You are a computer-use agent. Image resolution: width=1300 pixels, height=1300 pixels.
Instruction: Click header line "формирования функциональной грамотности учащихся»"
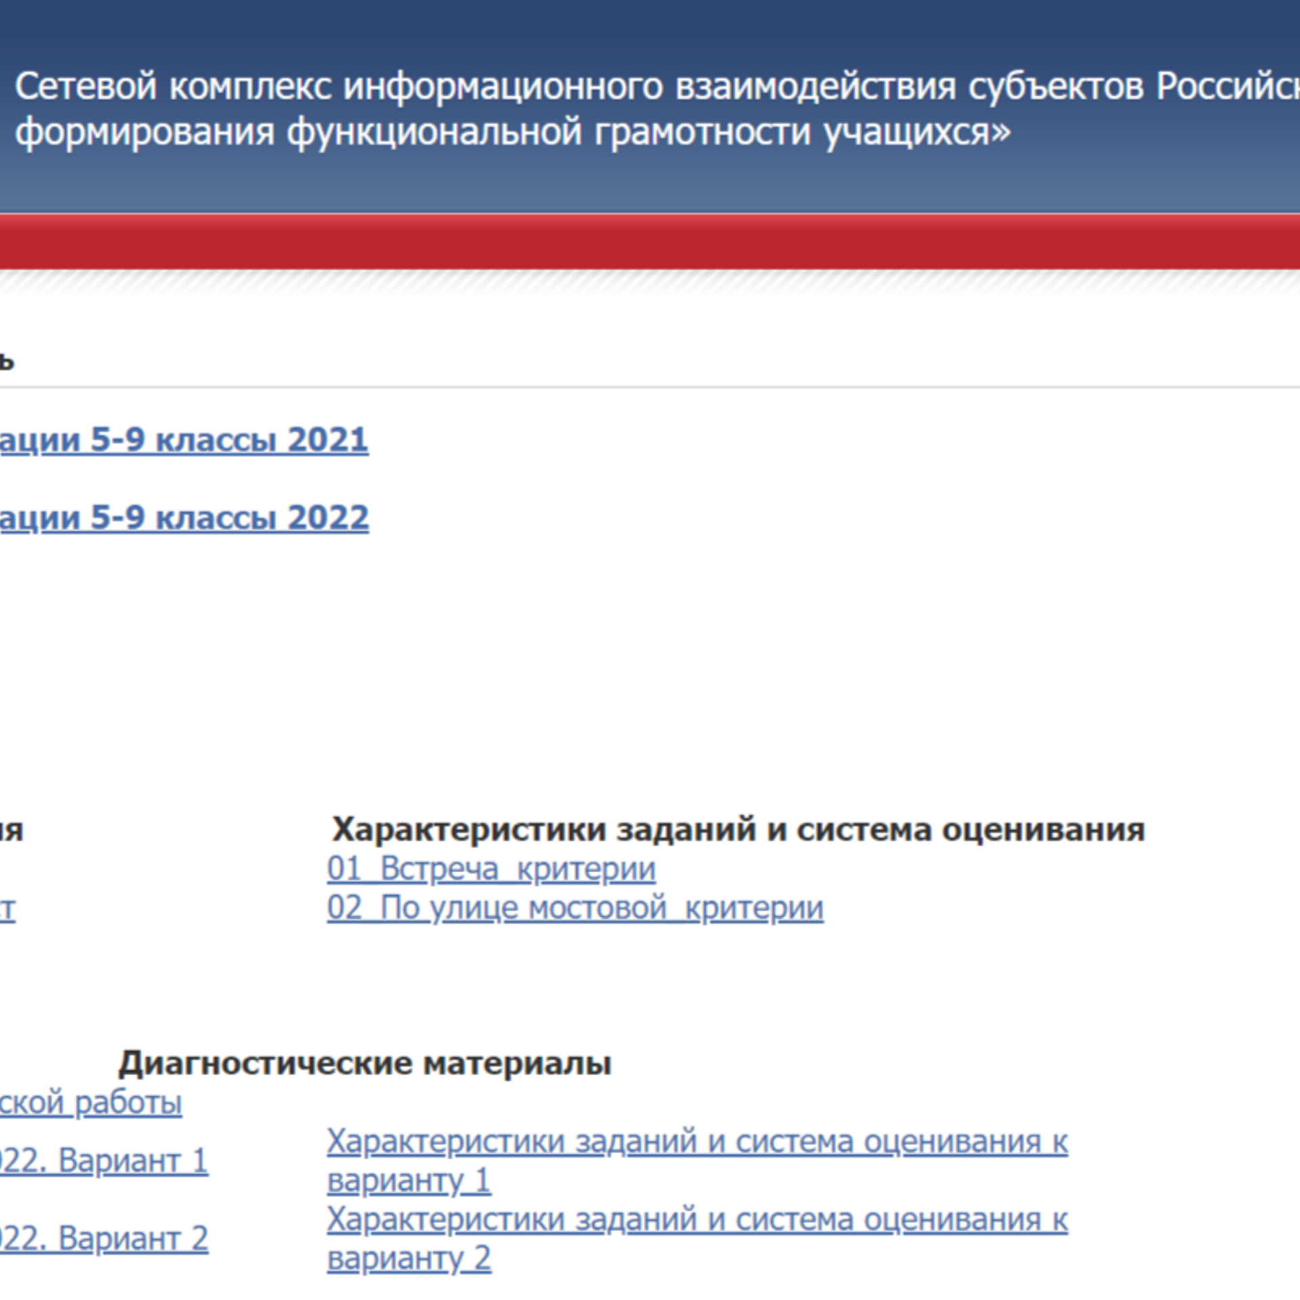[x=513, y=131]
